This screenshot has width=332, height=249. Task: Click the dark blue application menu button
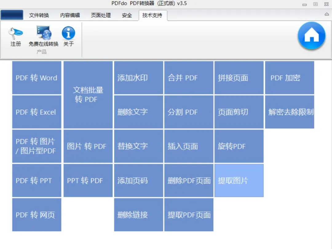tap(12, 15)
